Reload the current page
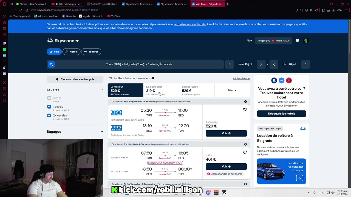 (x=21, y=10)
